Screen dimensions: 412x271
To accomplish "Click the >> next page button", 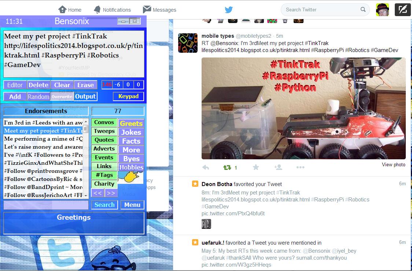I will tap(111, 193).
